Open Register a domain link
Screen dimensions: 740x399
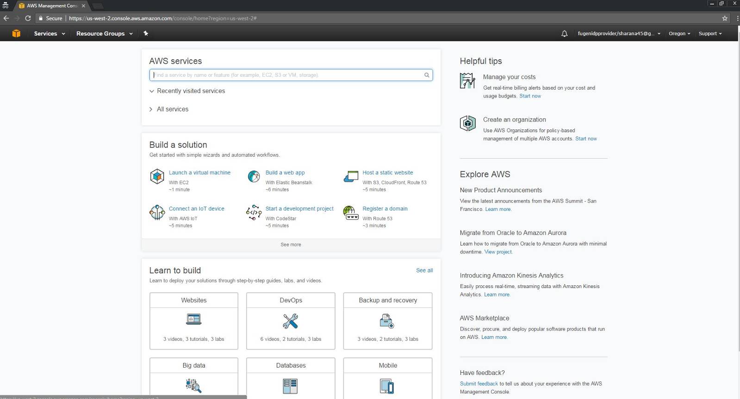tap(385, 209)
